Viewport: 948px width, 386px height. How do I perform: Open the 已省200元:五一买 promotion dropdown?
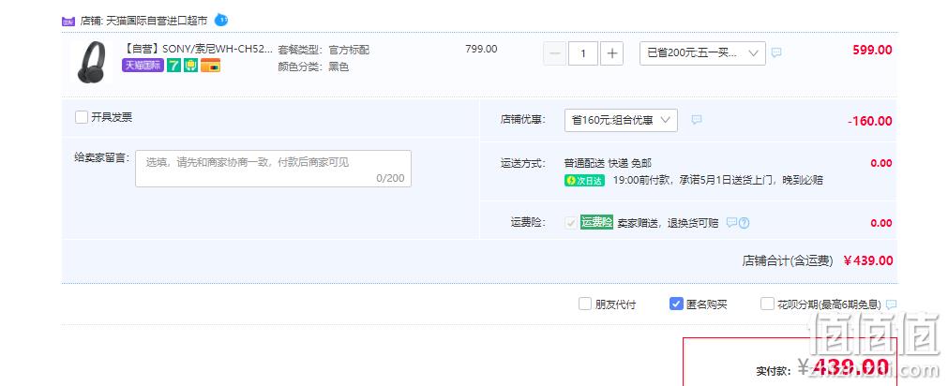pos(702,53)
